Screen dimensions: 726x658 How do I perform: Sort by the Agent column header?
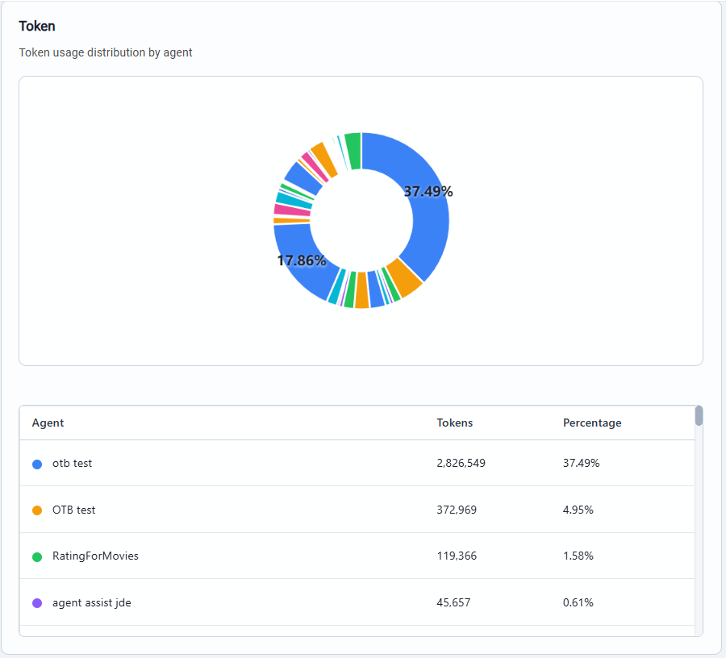(x=48, y=423)
